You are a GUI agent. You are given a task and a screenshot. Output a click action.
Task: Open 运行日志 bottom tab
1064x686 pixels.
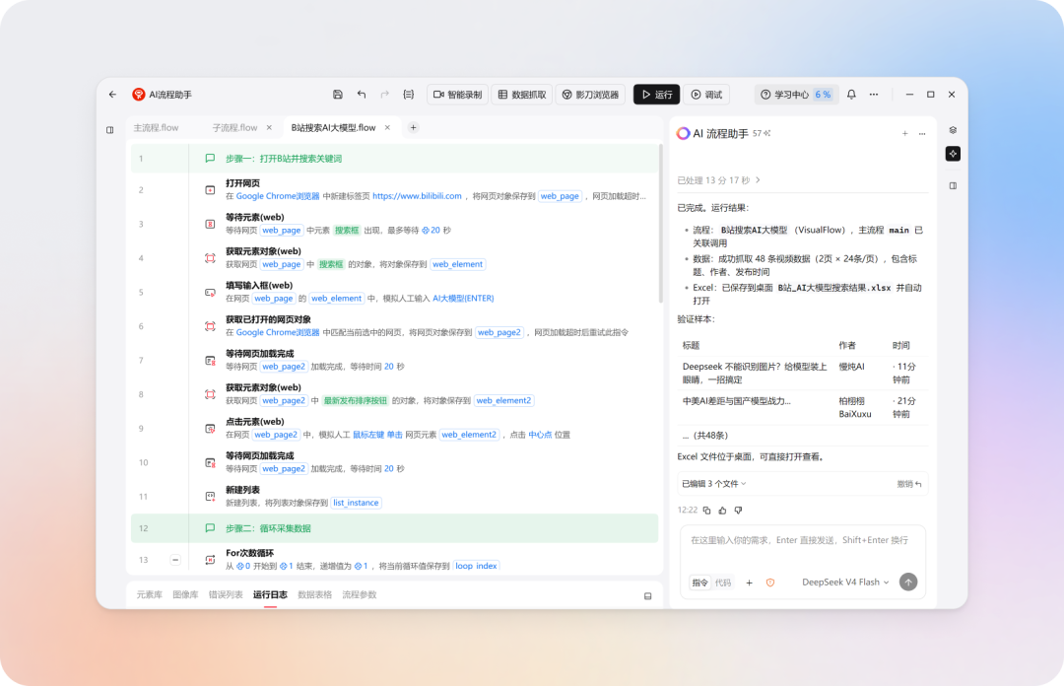coord(270,594)
